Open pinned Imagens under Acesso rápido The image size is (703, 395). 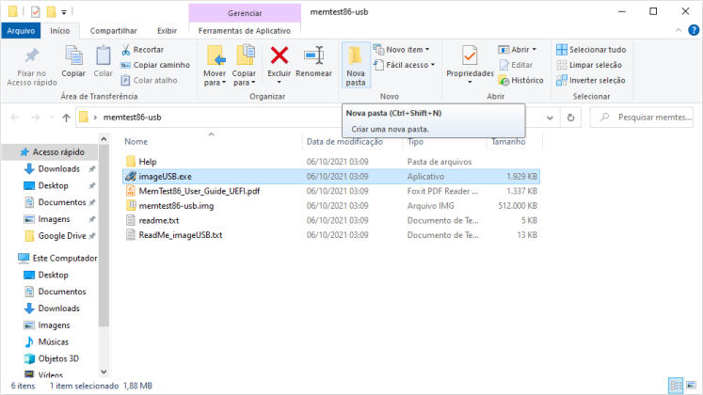tap(54, 219)
